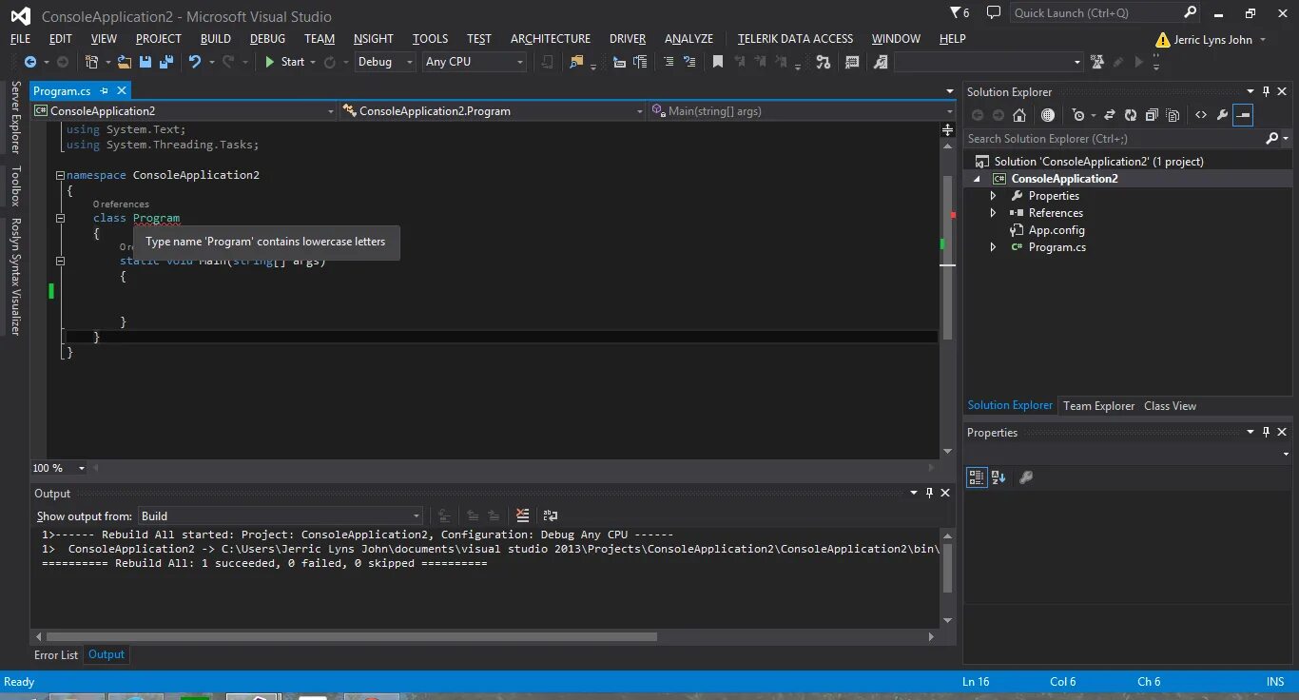Open the Debug configuration dropdown

[x=385, y=62]
